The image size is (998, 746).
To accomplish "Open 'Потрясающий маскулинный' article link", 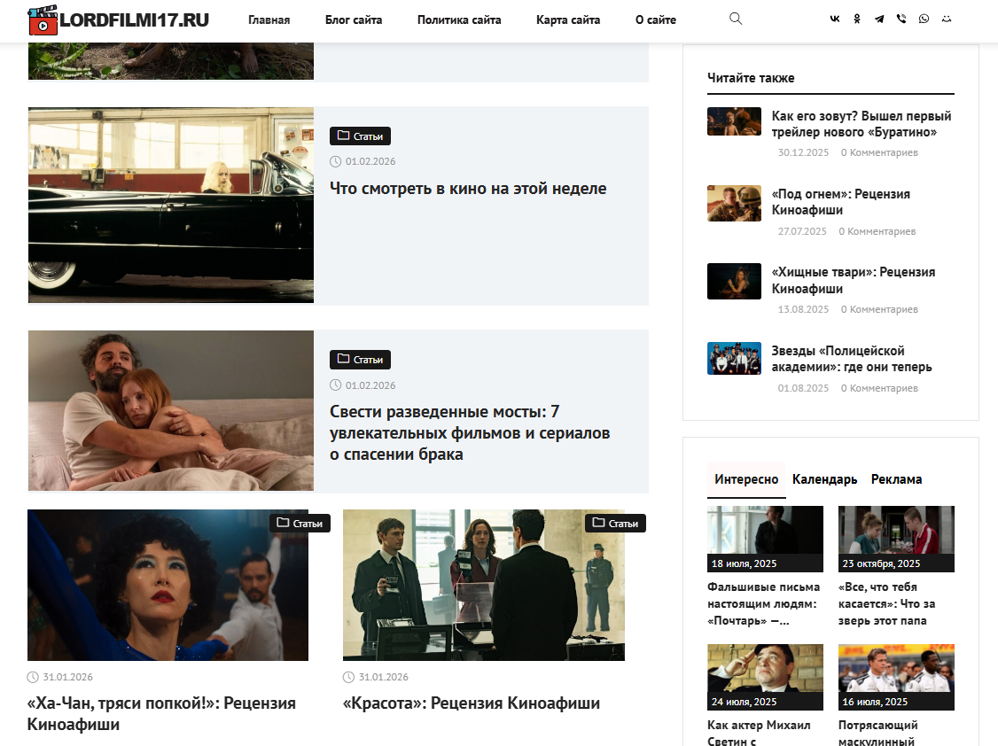I will click(x=877, y=732).
